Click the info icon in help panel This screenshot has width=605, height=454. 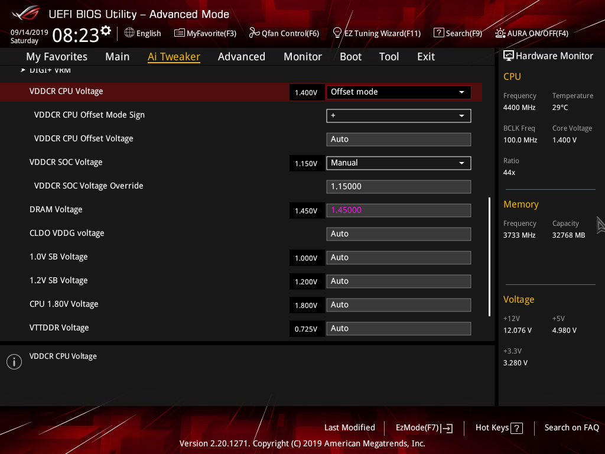coord(14,362)
